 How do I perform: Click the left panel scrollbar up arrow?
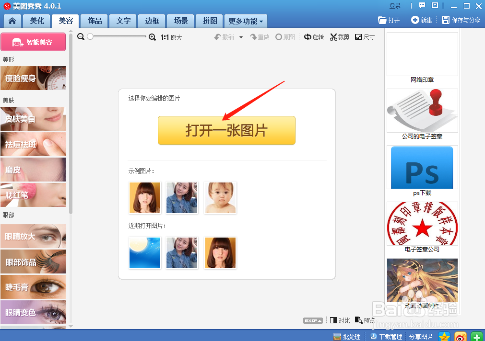[x=71, y=31]
